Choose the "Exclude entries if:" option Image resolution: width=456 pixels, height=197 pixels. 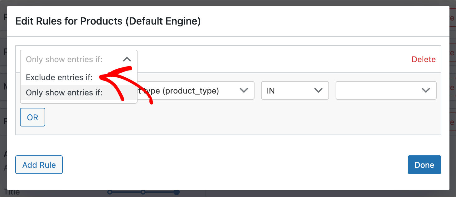click(x=59, y=77)
